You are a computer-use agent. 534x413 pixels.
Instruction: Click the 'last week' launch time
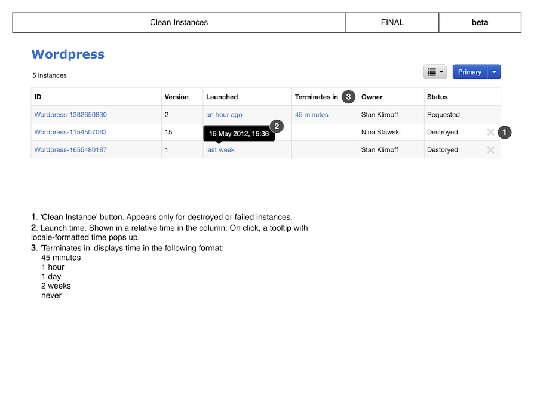220,150
